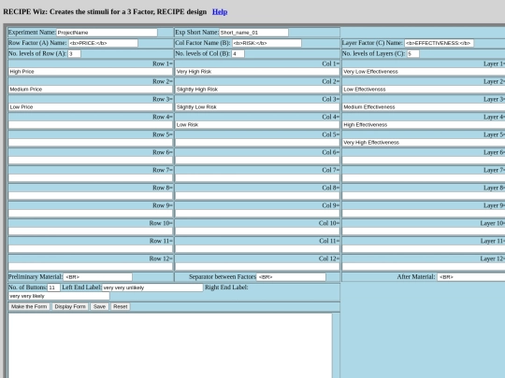Click the empty Row 5 input field

coord(91,143)
